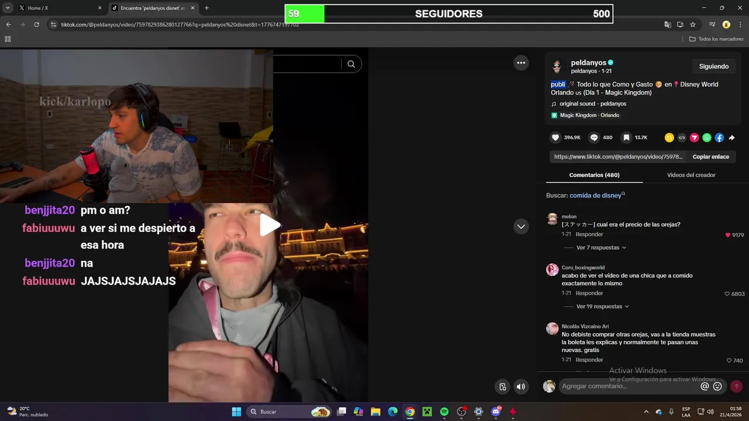Mute the video using the speaker icon
749x421 pixels.
(520, 387)
